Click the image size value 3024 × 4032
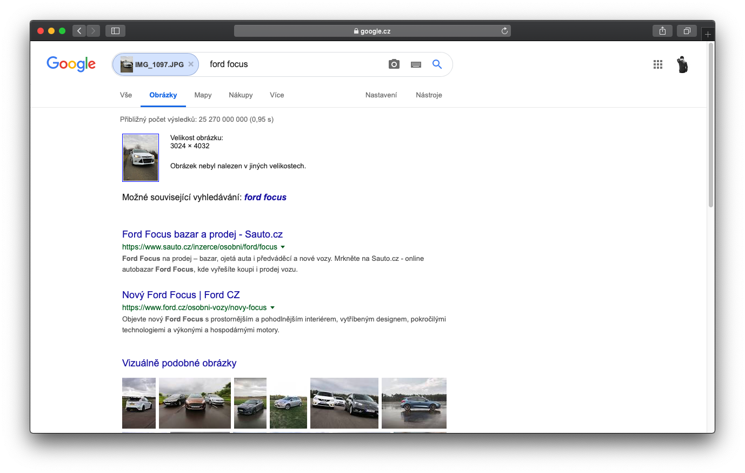The height and width of the screenshot is (473, 745). 190,146
